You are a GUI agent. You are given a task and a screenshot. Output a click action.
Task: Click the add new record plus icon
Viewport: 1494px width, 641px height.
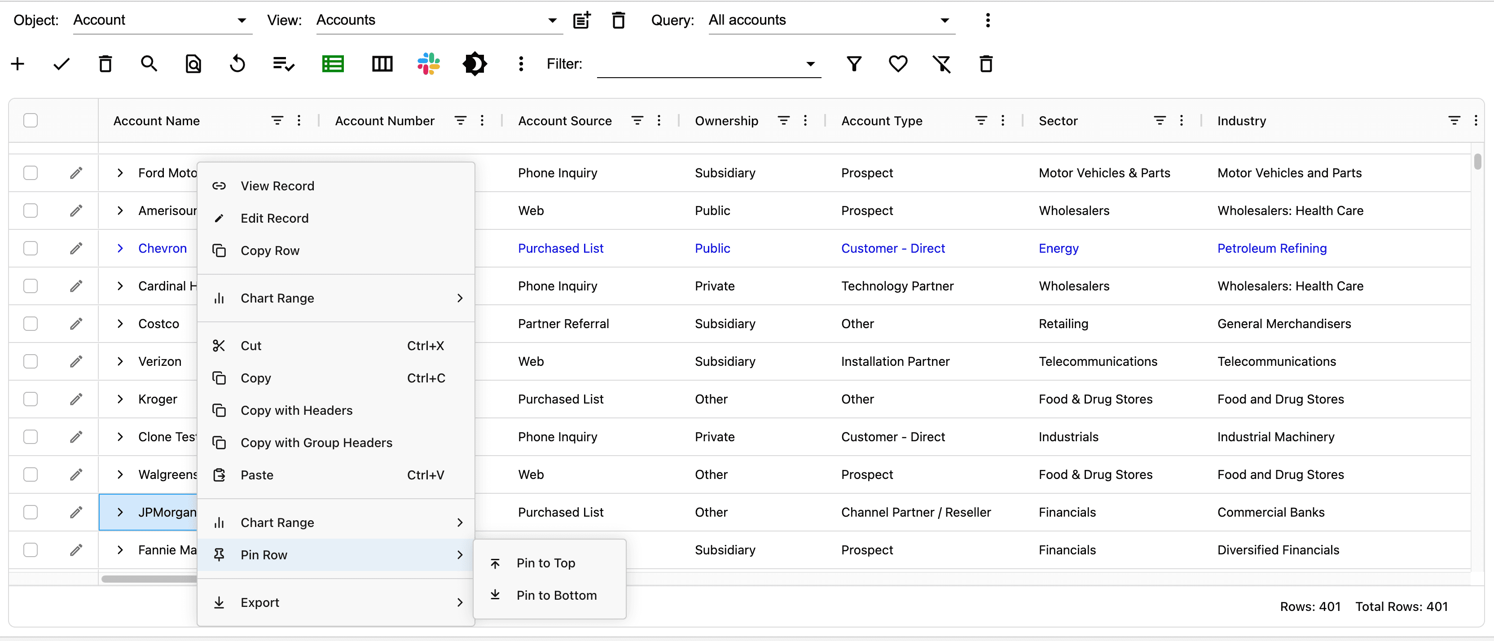pyautogui.click(x=18, y=64)
